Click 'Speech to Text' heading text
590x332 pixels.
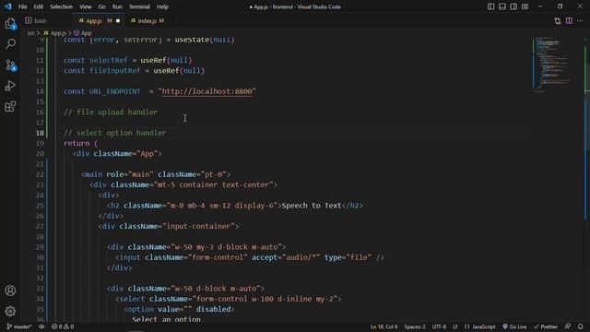[312, 206]
